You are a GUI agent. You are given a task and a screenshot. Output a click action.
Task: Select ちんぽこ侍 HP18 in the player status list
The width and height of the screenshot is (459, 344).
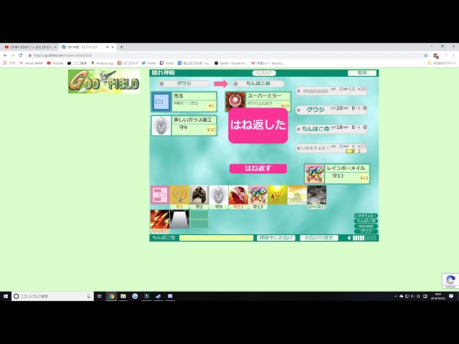[331, 129]
